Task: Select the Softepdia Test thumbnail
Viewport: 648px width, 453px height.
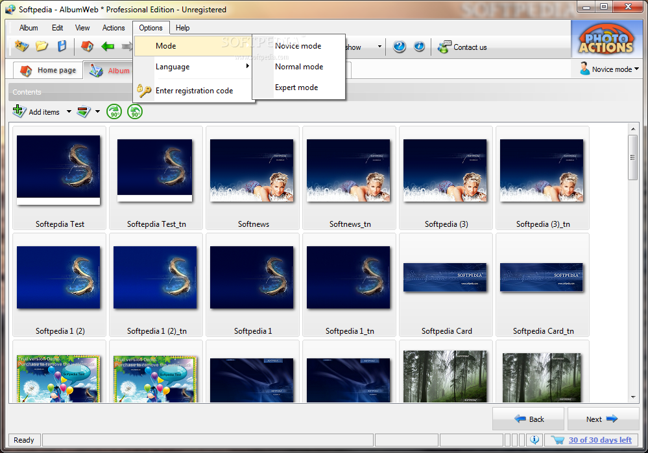Action: click(x=59, y=178)
